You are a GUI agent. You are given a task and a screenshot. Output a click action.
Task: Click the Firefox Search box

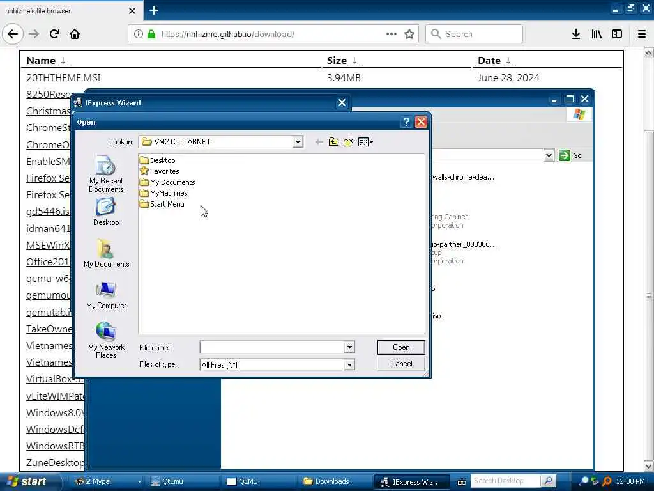474,34
